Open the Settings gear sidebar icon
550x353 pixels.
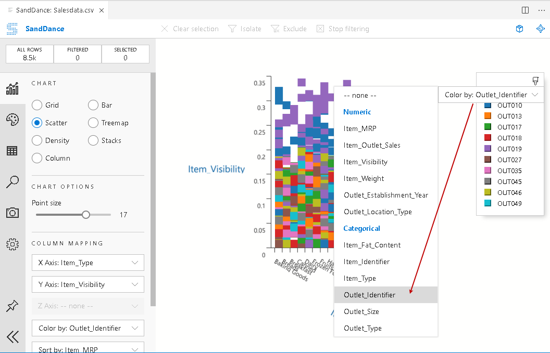(x=12, y=244)
